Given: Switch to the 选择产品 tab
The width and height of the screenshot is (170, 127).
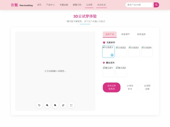Looking at the screenshot, I should click(110, 34).
